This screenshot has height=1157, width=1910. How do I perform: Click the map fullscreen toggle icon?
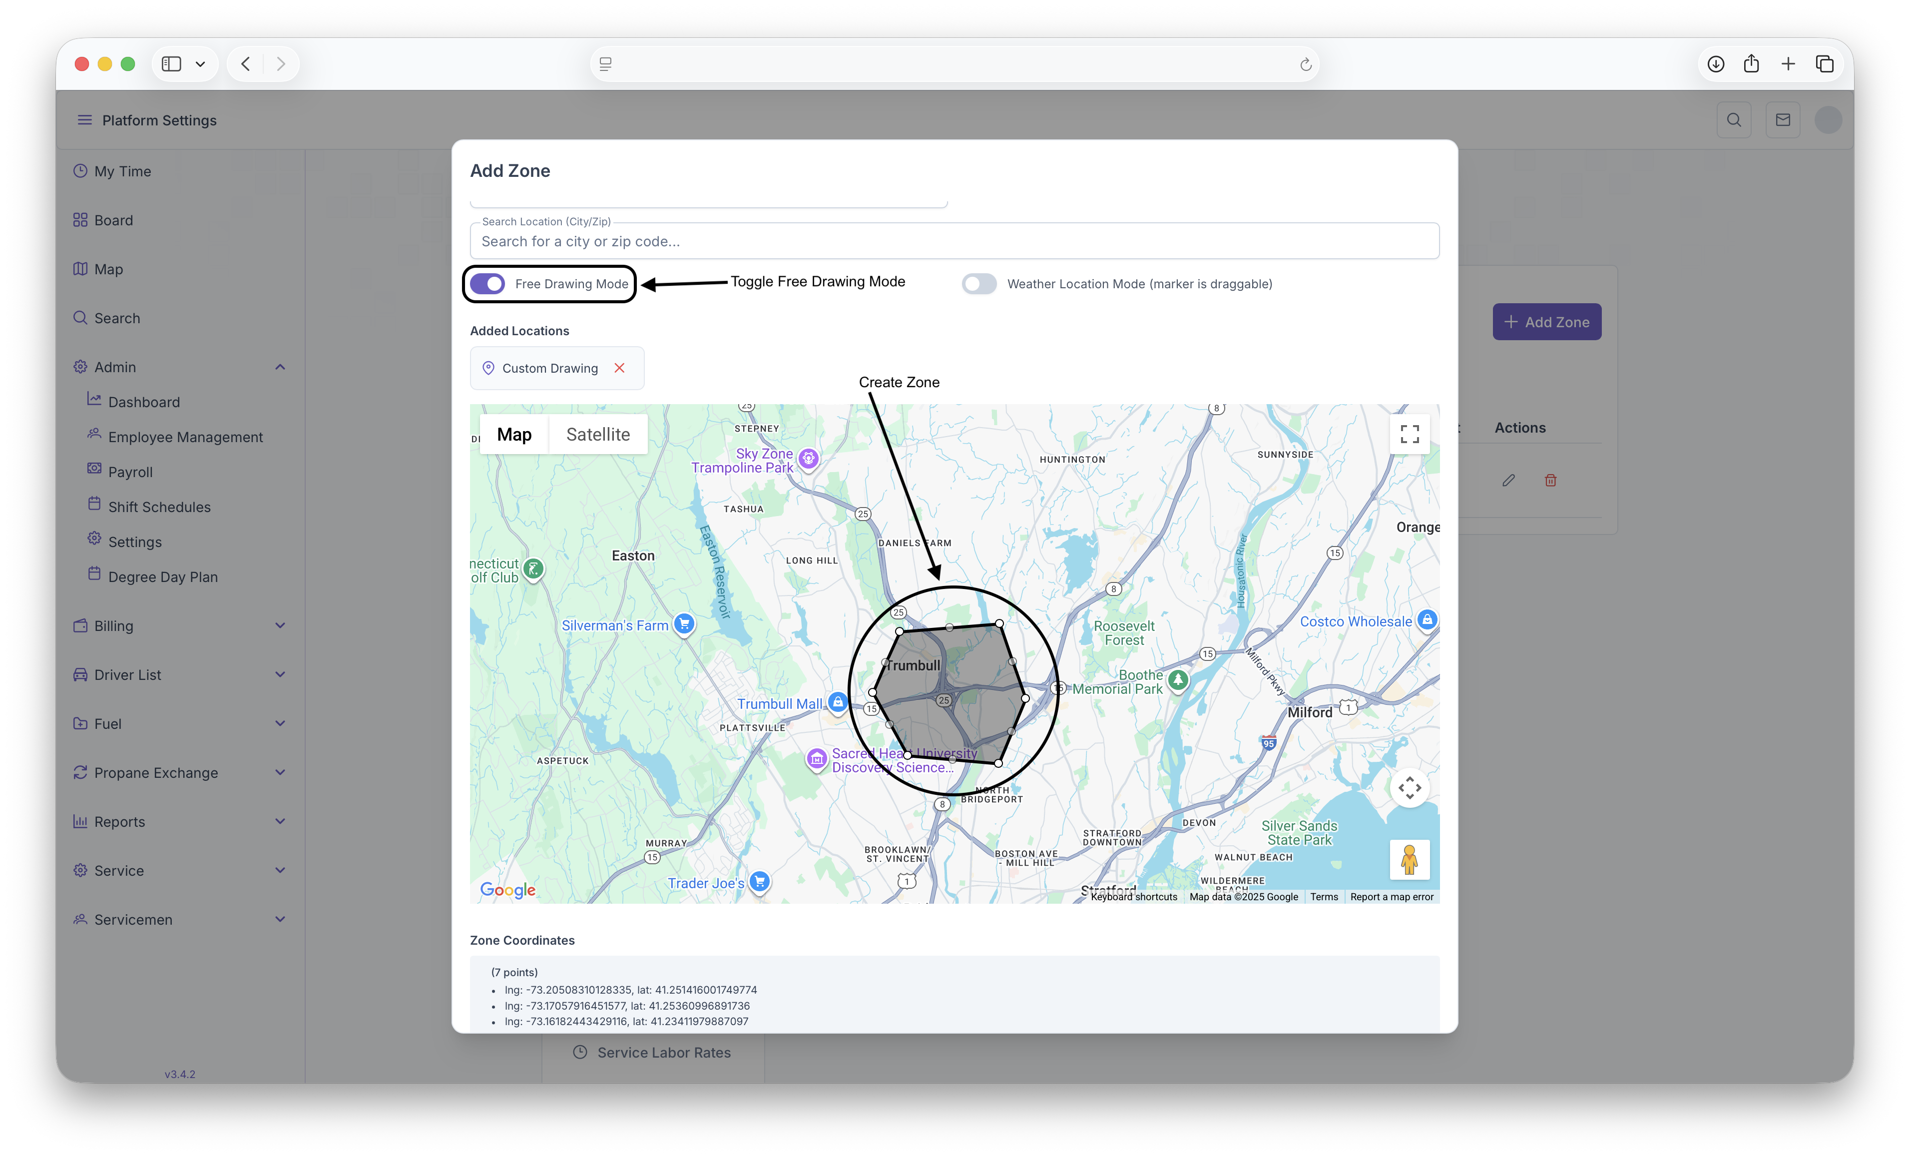coord(1409,434)
